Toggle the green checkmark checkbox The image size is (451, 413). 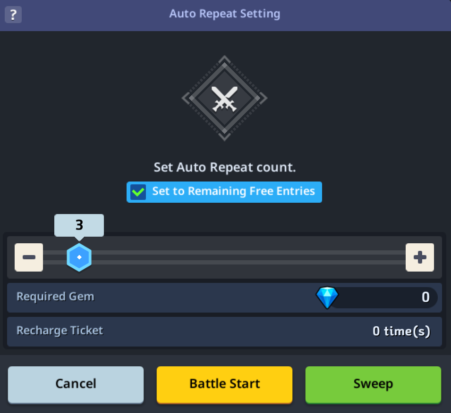click(x=138, y=192)
